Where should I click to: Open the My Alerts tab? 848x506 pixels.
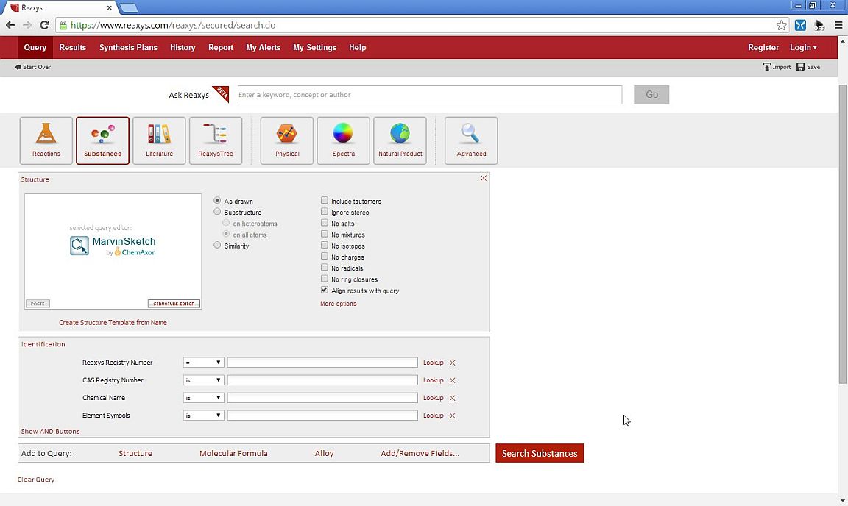tap(263, 48)
